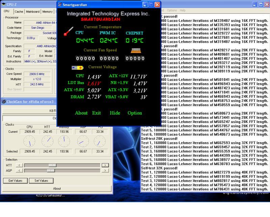Click the red LDT Bus voltage 1,61V
This screenshot has height=217, width=270.
tap(94, 84)
